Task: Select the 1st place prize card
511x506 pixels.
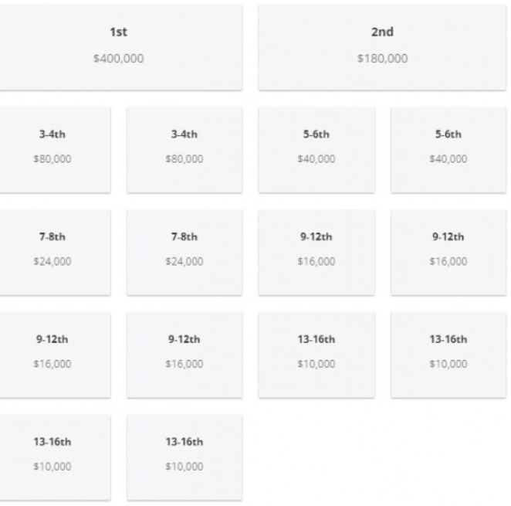Action: 121,47
